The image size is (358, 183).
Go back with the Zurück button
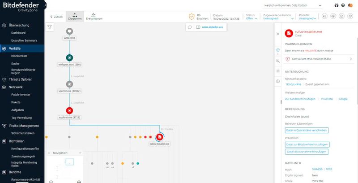click(x=56, y=17)
